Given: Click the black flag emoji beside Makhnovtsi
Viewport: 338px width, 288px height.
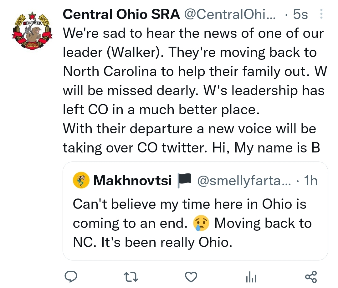Looking at the screenshot, I should pyautogui.click(x=183, y=181).
